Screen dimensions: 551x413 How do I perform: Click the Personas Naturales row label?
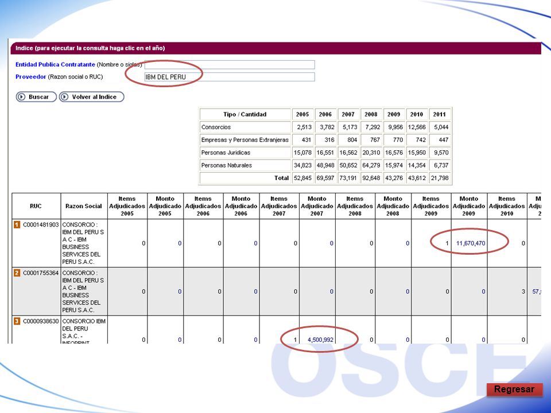pyautogui.click(x=227, y=165)
